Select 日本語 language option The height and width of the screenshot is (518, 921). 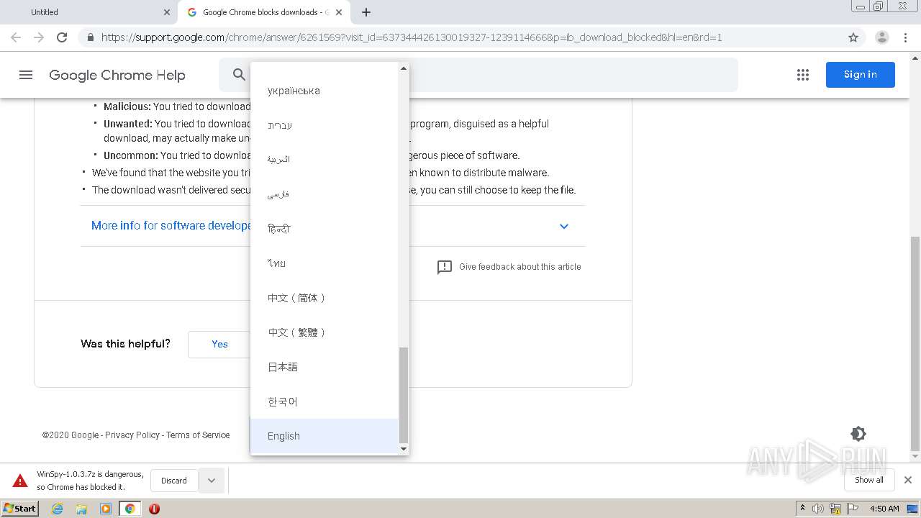(325, 367)
